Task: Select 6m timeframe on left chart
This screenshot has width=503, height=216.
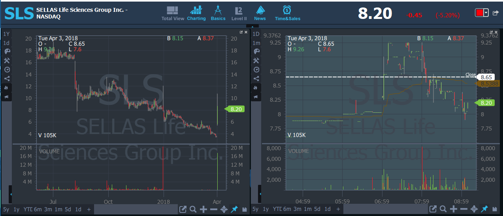Action: point(38,209)
